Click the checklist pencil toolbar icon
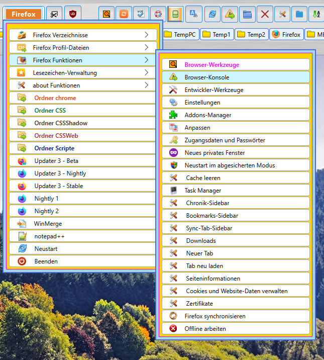 click(x=141, y=14)
